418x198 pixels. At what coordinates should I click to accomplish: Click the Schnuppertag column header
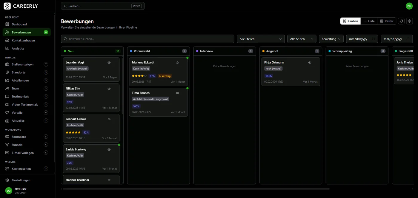tap(357, 51)
